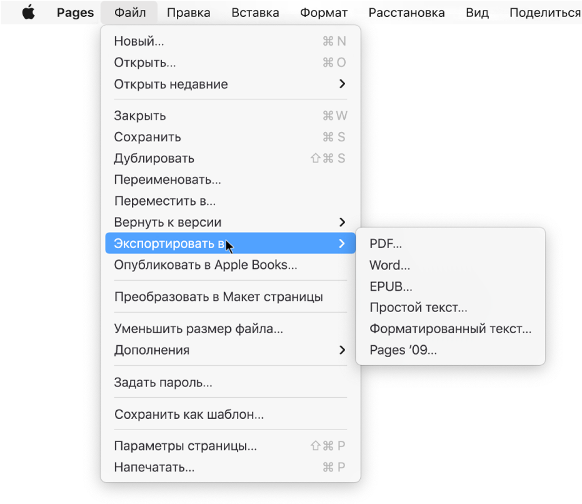
Task: Export the document as PDF…
Action: [386, 244]
